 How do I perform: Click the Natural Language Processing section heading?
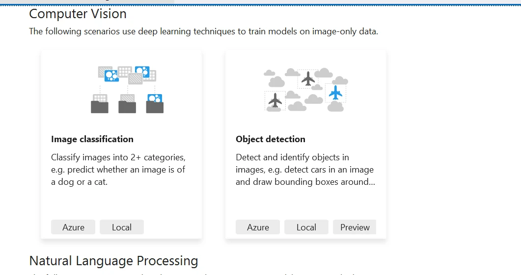113,261
